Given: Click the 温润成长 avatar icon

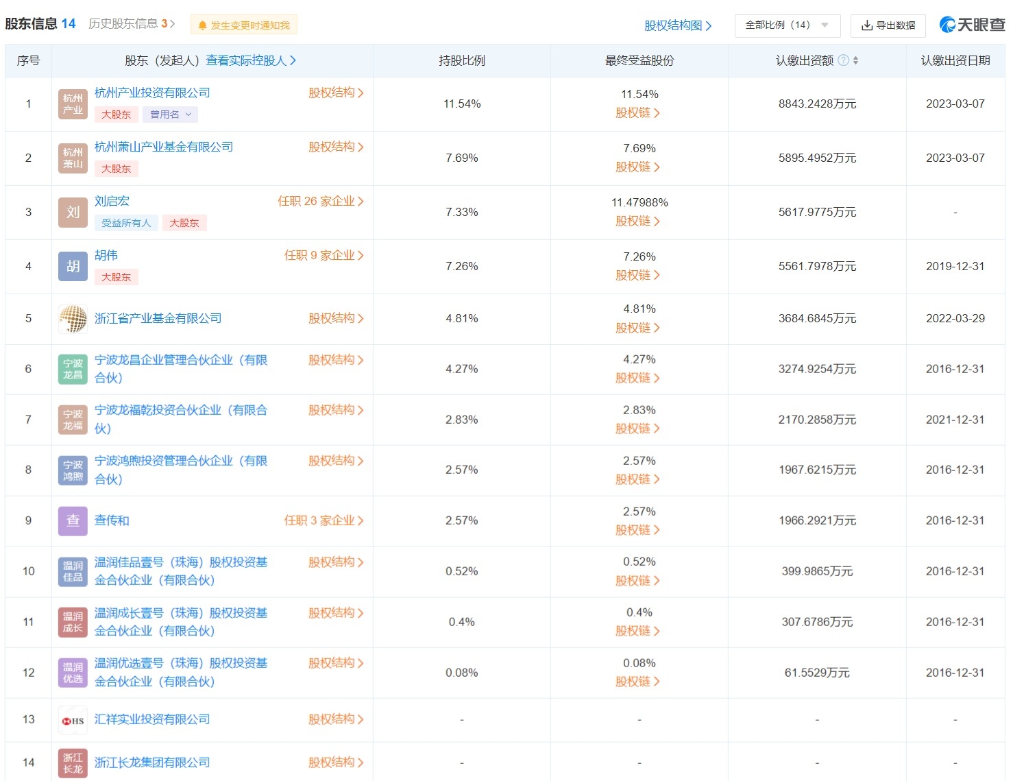Looking at the screenshot, I should 73,623.
